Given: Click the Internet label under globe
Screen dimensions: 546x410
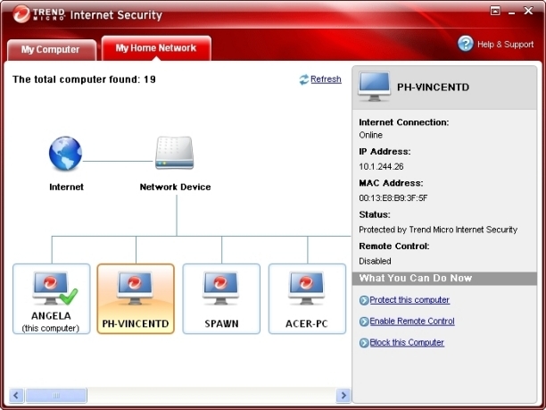Looking at the screenshot, I should coord(66,187).
